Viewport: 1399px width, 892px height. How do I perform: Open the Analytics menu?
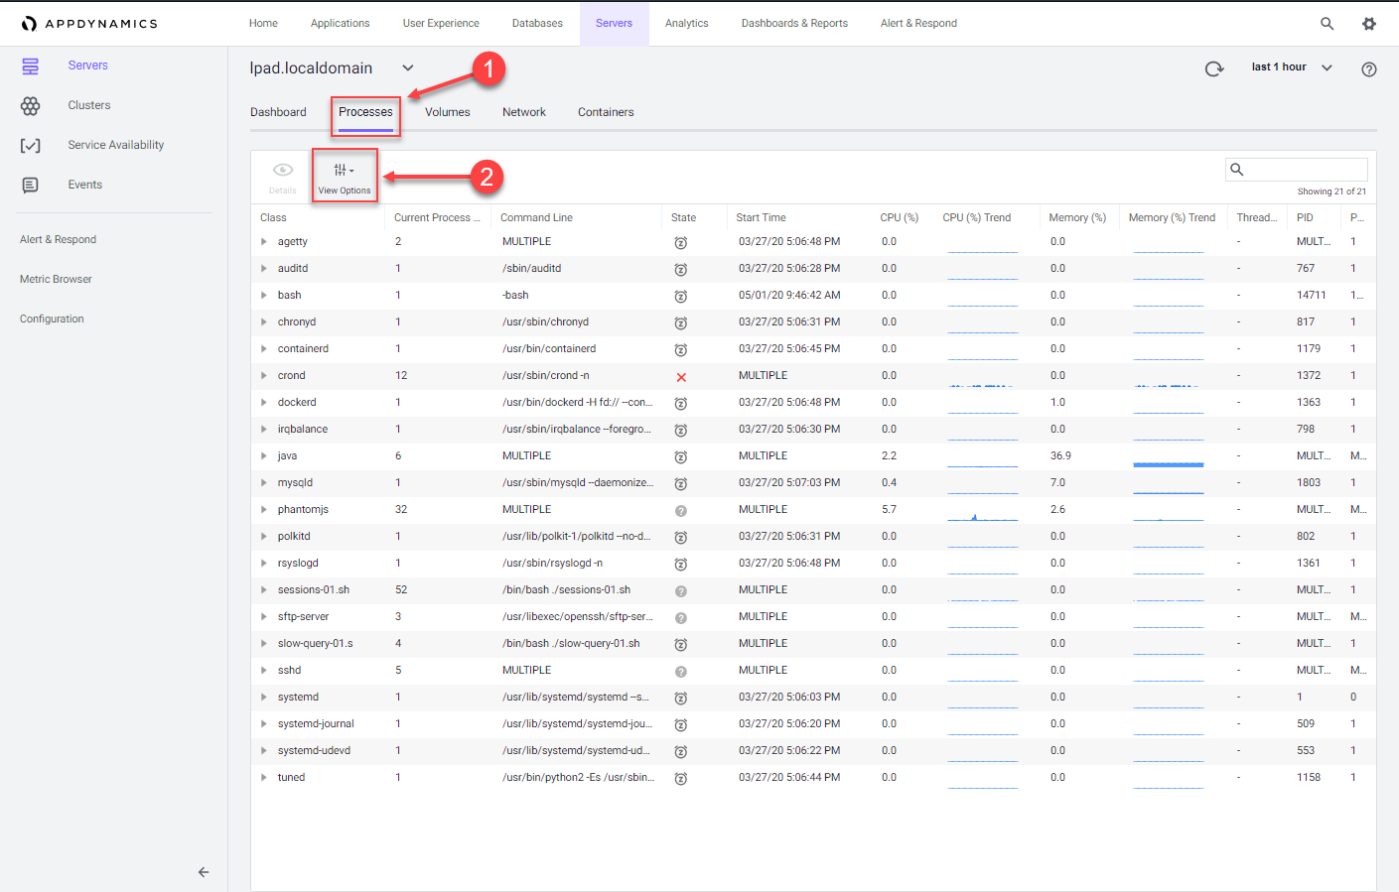[x=686, y=24]
